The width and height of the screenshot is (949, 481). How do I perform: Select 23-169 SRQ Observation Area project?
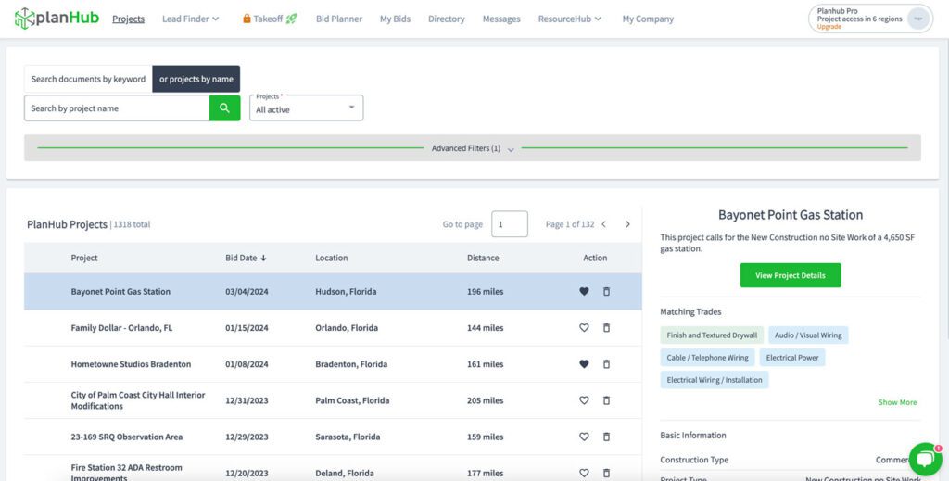126,437
